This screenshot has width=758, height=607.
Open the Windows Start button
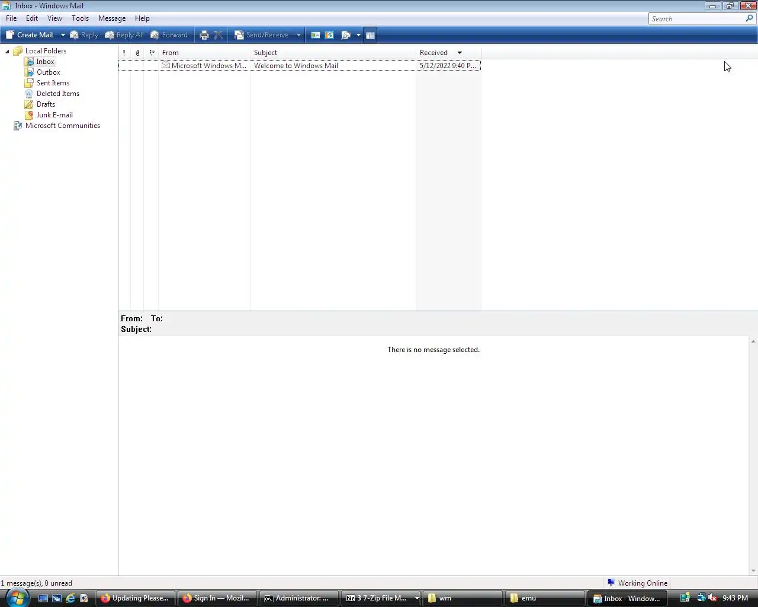tap(17, 598)
